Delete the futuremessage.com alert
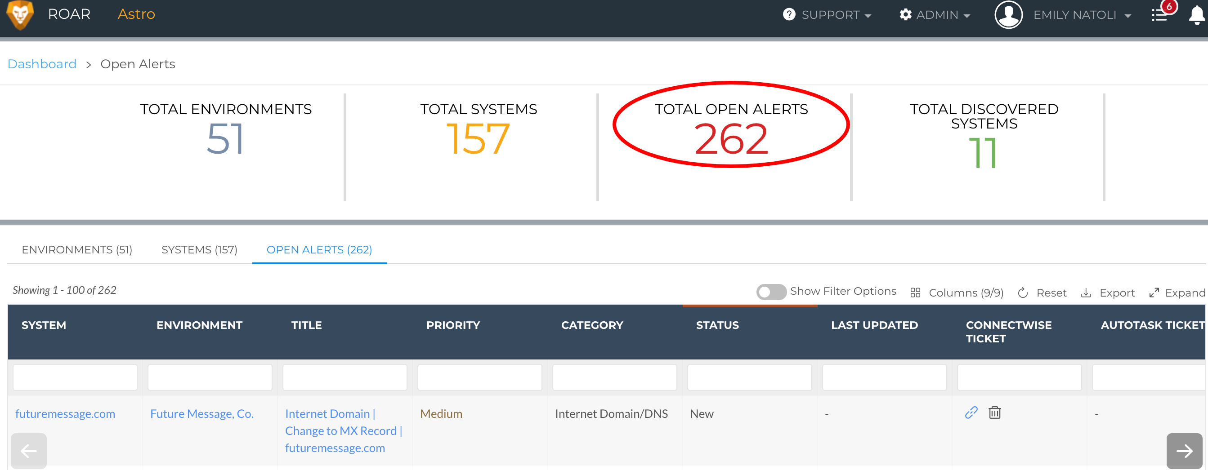Image resolution: width=1208 pixels, height=470 pixels. coord(996,413)
